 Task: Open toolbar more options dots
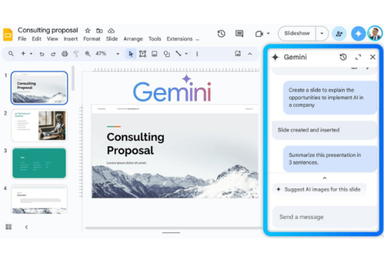(x=197, y=54)
